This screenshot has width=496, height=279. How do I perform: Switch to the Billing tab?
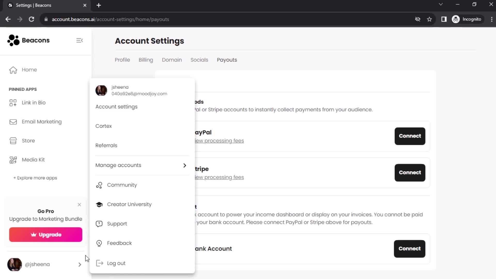click(x=146, y=60)
